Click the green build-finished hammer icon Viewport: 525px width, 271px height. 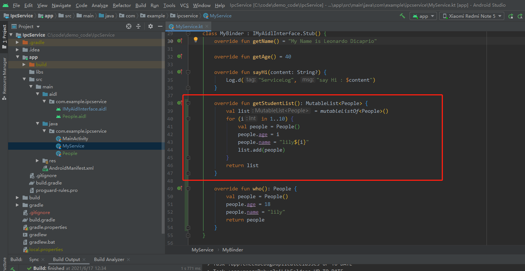click(13, 269)
